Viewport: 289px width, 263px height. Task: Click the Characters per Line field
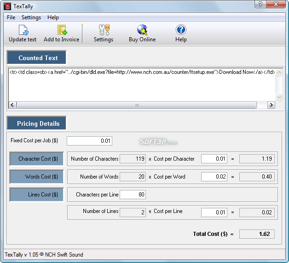[x=133, y=195]
